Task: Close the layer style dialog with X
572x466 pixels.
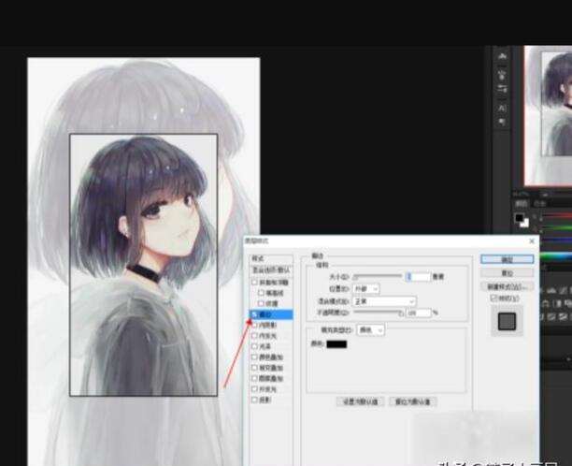Action: click(x=532, y=241)
